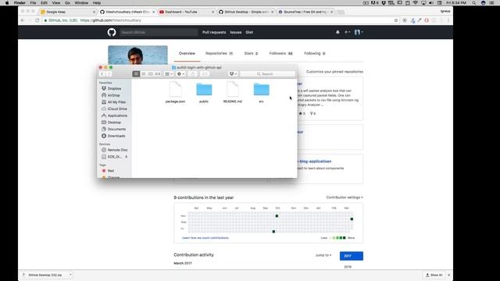Open the Finder menu in menu bar
500x281 pixels.
click(x=20, y=3)
